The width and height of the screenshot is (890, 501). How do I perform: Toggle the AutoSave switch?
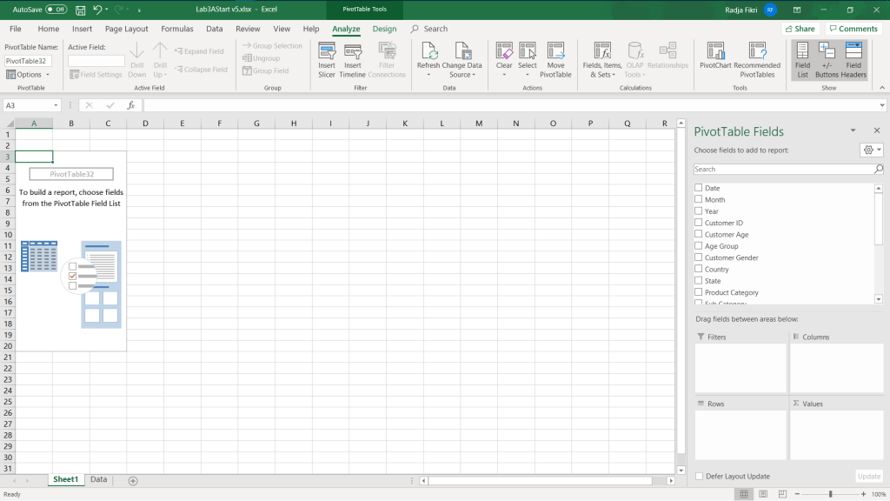pyautogui.click(x=56, y=10)
